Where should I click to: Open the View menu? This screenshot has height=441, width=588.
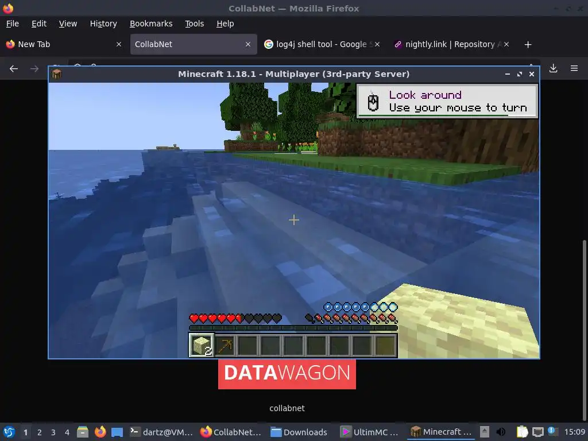click(x=68, y=24)
